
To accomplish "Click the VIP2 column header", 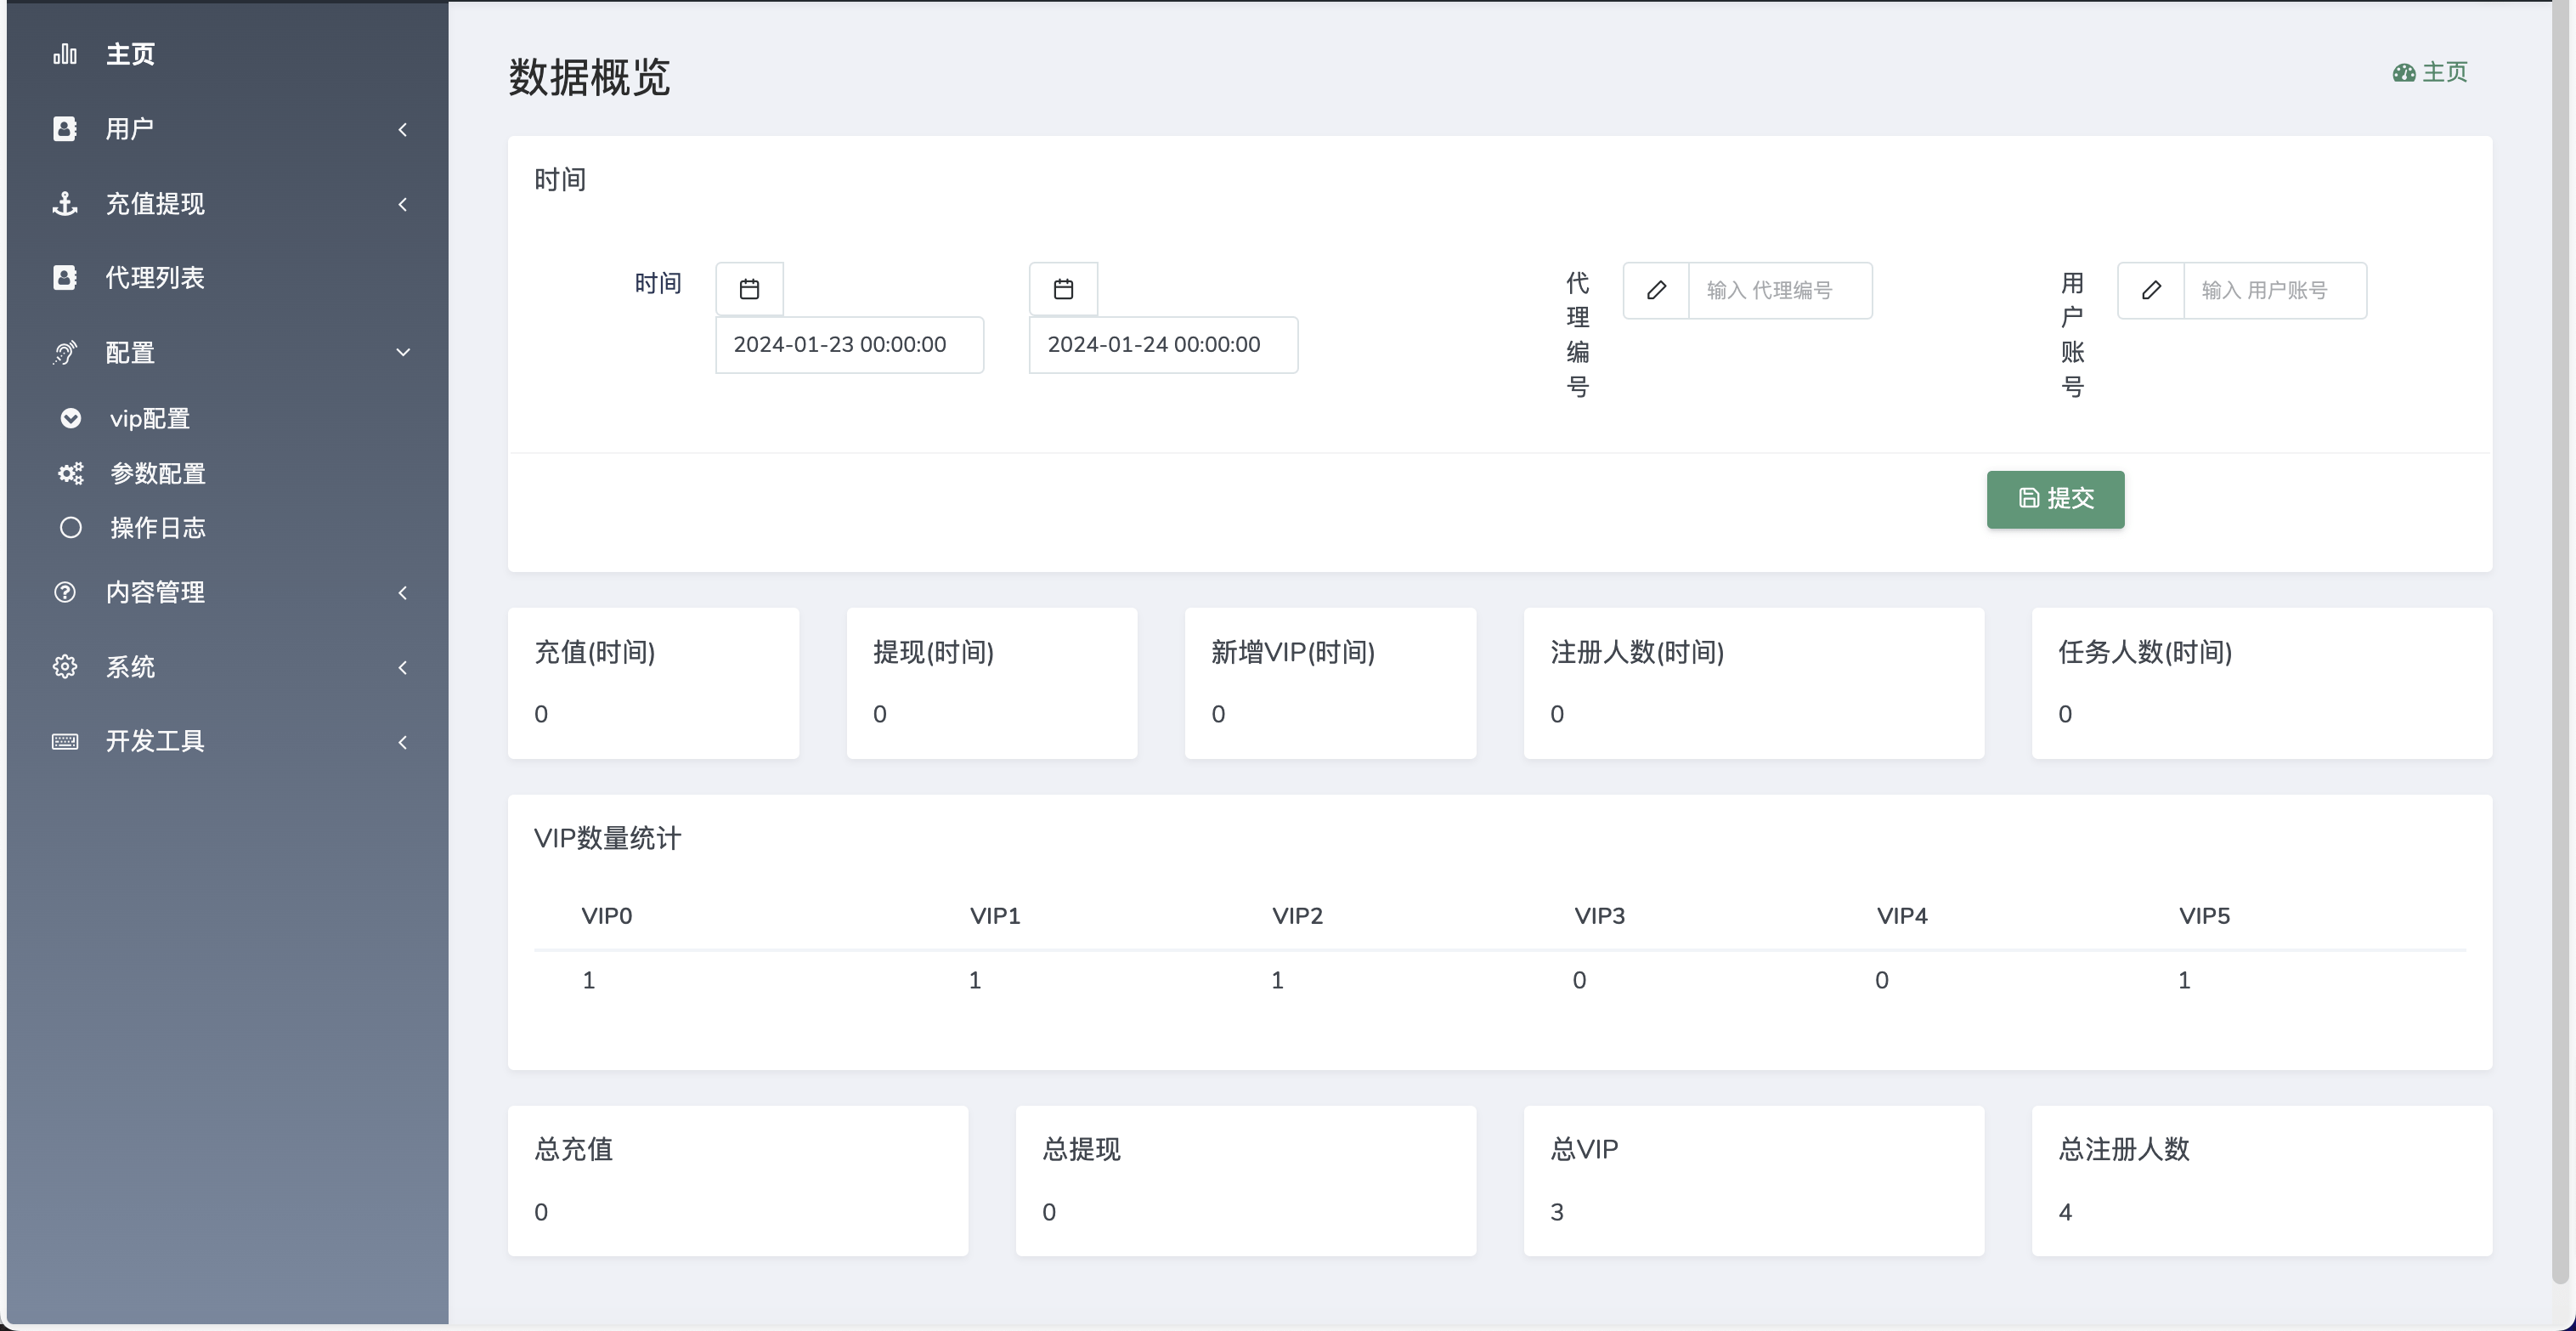I will click(1297, 915).
